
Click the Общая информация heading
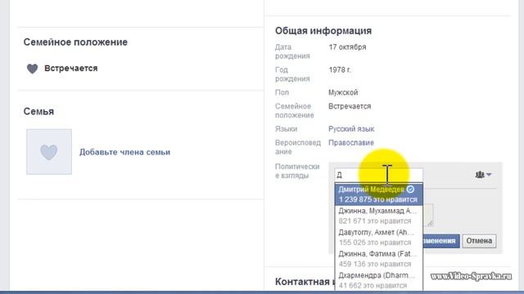click(323, 31)
